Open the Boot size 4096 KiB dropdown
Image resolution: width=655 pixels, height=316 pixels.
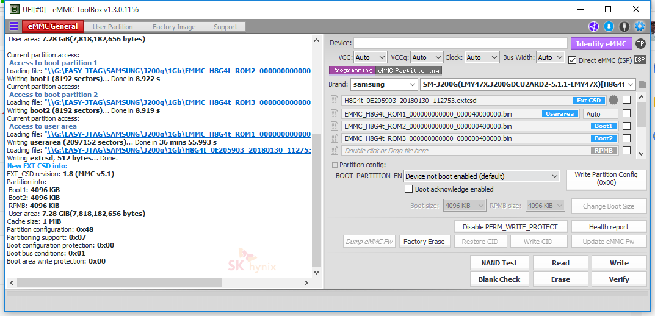coord(465,206)
